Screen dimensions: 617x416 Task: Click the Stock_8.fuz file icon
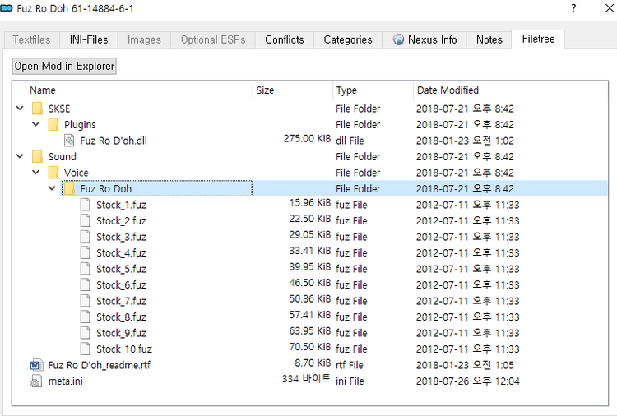(x=86, y=317)
